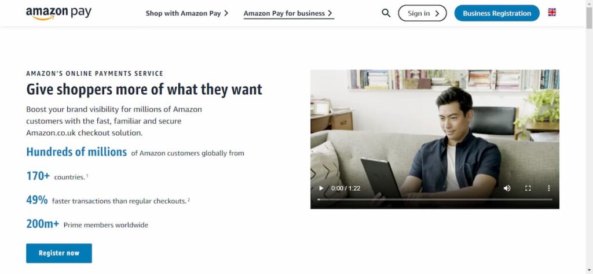Click the video time display 0:00 / 1:22

(345, 188)
